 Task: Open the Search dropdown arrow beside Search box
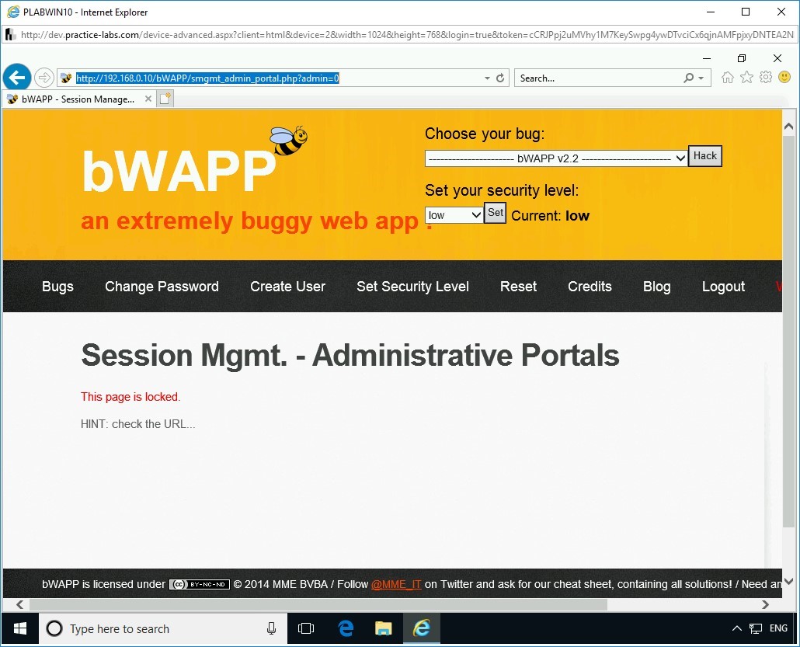(699, 78)
